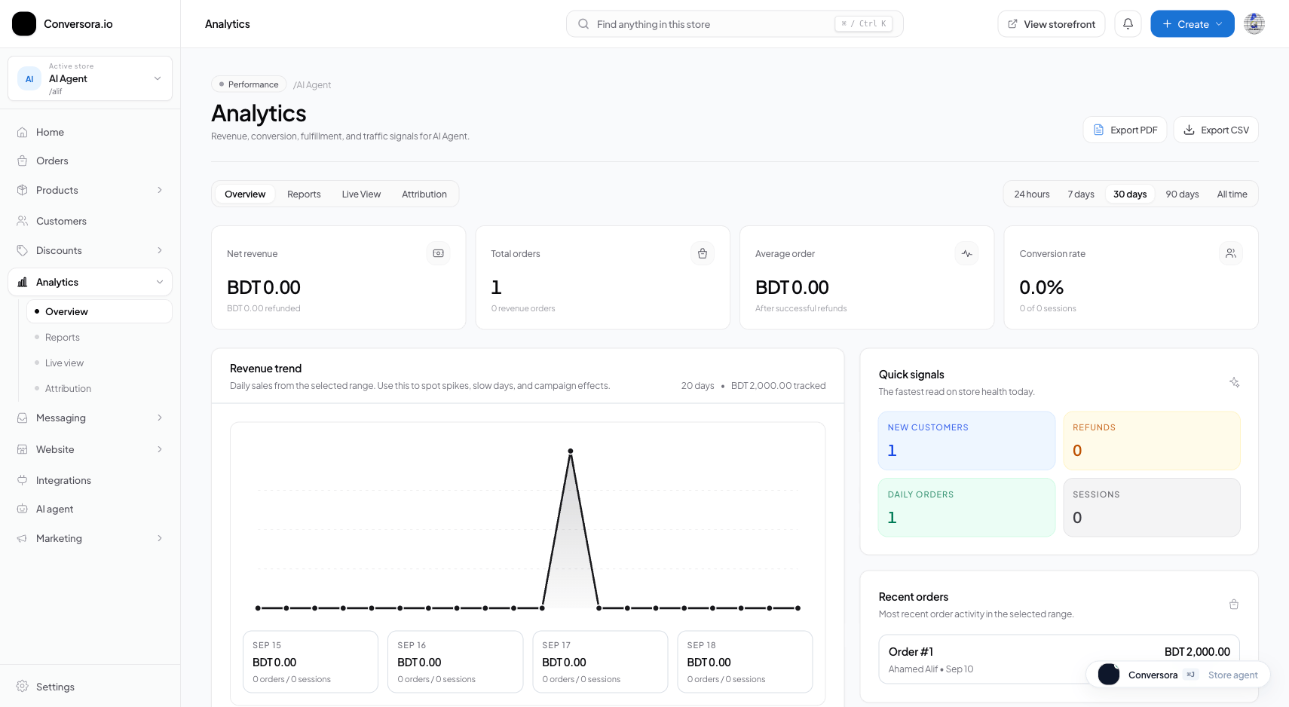Click the revenue peak data point

(571, 451)
